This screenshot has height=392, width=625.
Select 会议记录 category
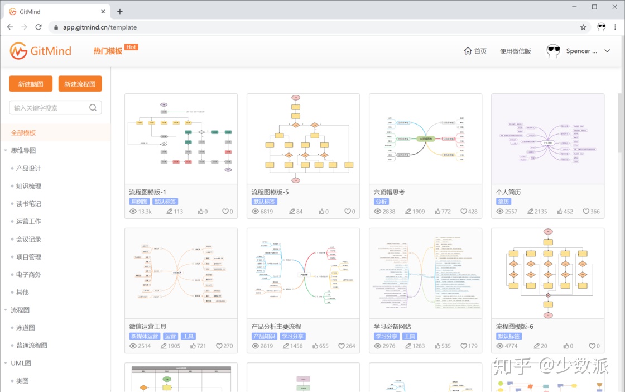(x=28, y=239)
